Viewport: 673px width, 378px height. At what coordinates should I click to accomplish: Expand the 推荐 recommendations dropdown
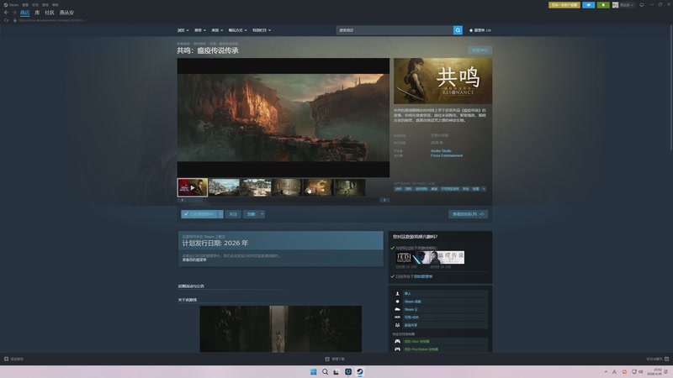(200, 30)
